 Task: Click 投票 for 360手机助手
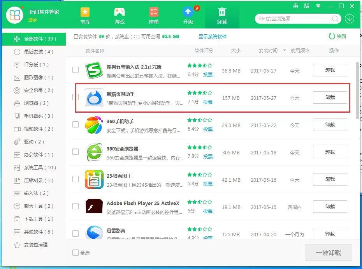208,129
